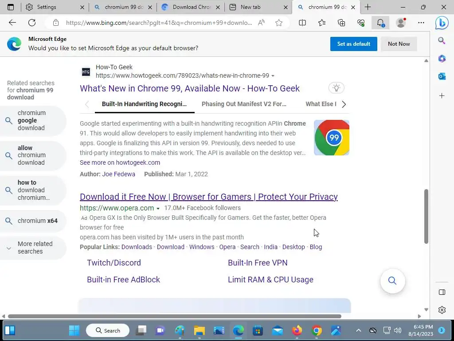Click See more on howtogeek.com link
Image resolution: width=454 pixels, height=341 pixels.
pyautogui.click(x=120, y=163)
